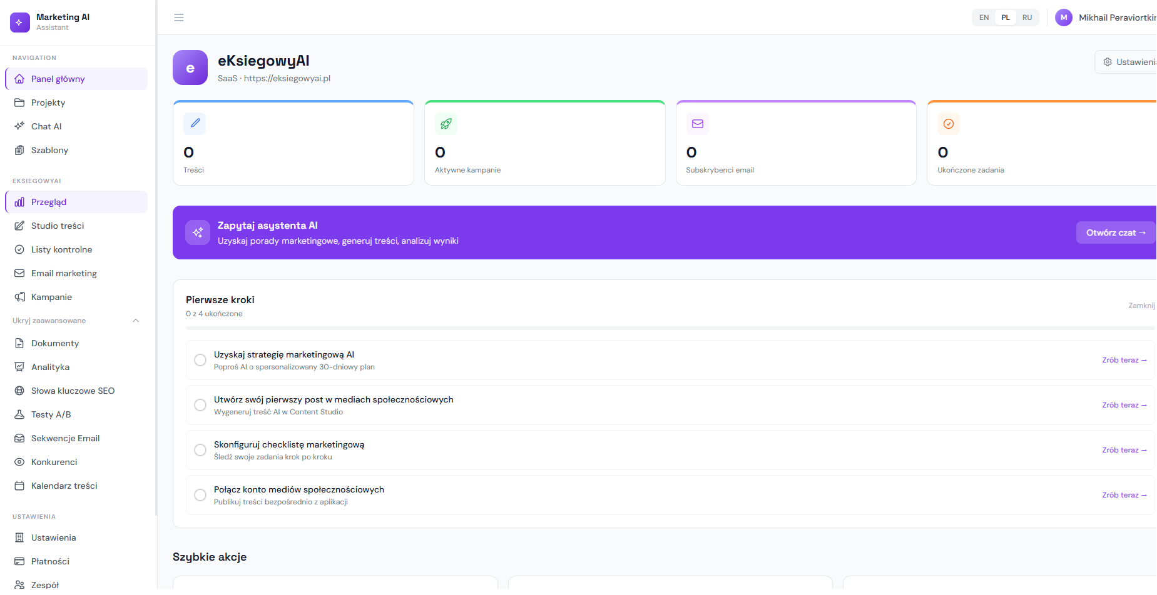Click the sparkle icon in AI assistant banner
The image size is (1157, 595).
point(198,232)
